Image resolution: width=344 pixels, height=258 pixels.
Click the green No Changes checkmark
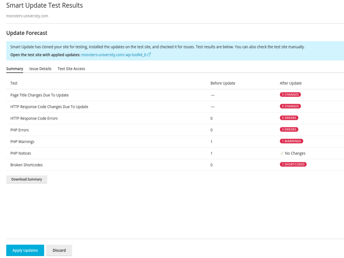[x=283, y=153]
